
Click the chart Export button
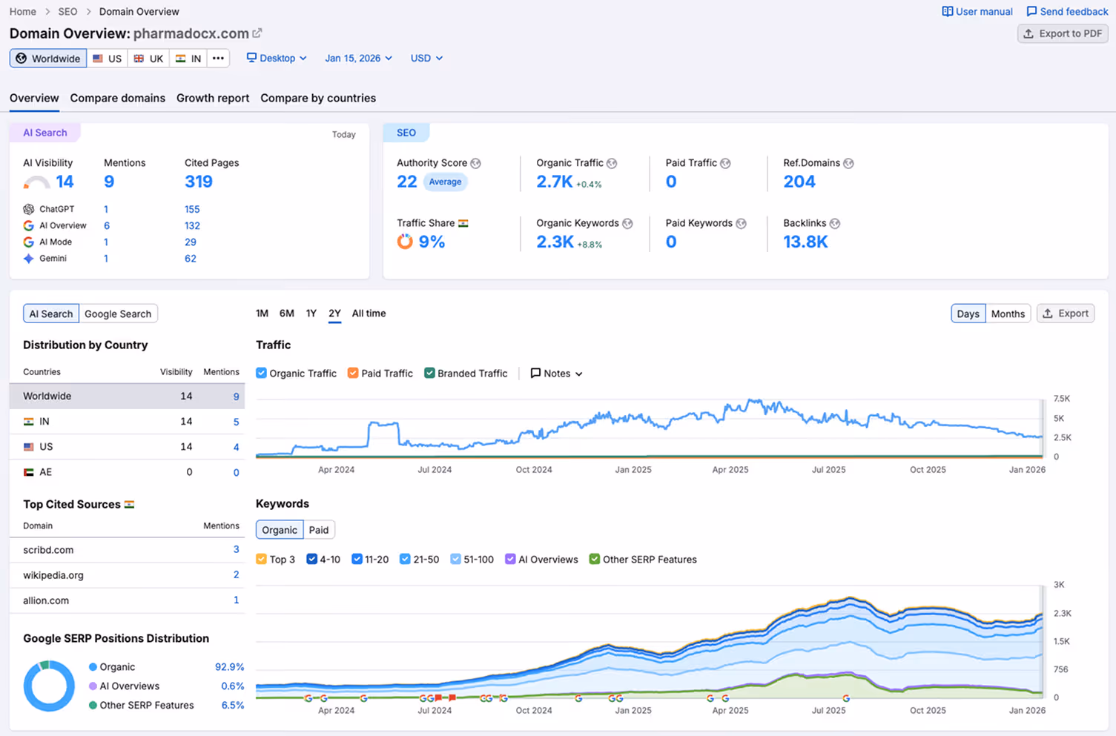point(1066,314)
